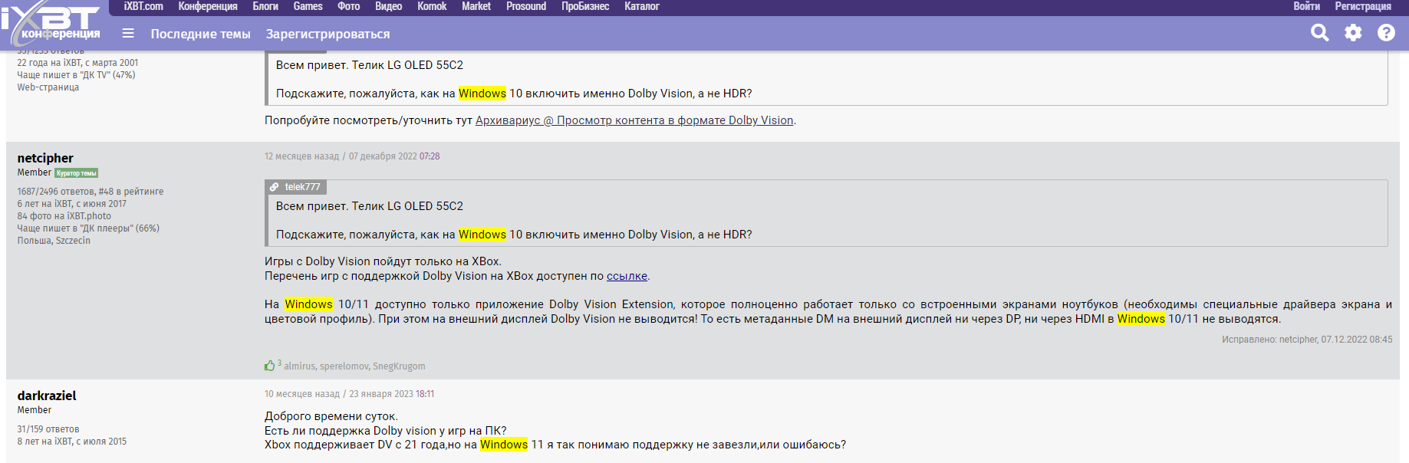Open Конференция in the top menu
Viewport: 1409px width, 463px height.
(x=208, y=6)
